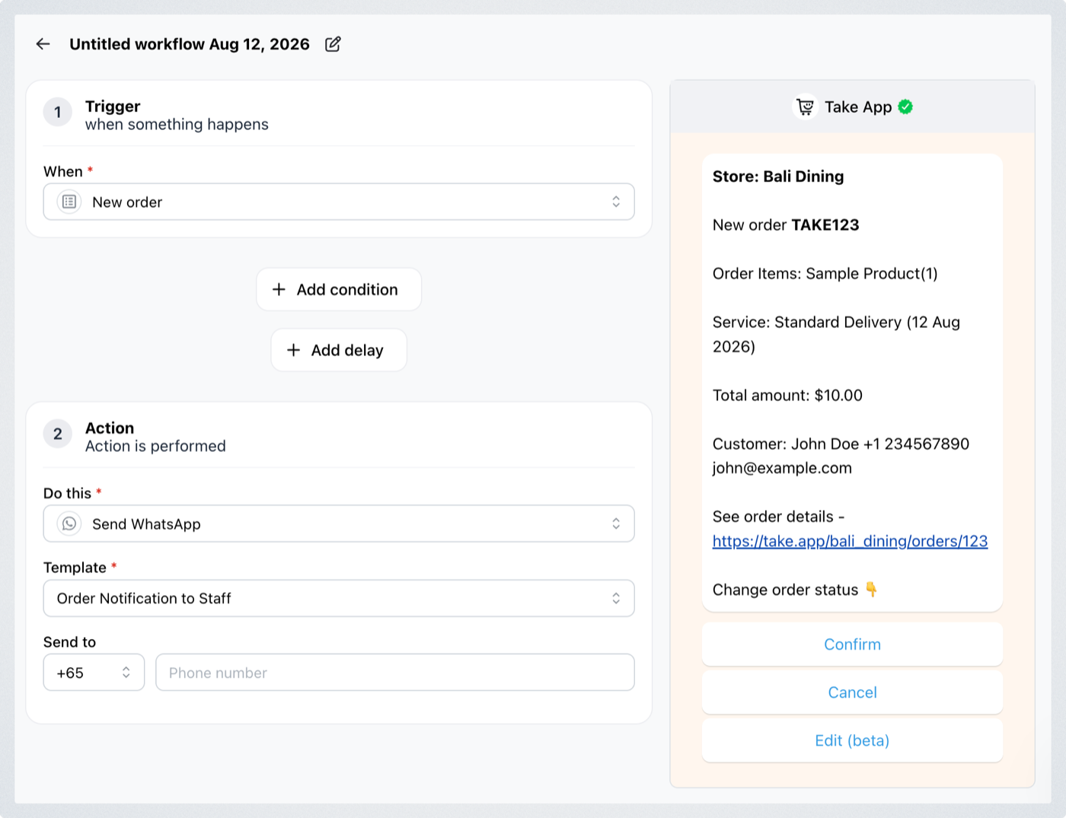The height and width of the screenshot is (818, 1066).
Task: Click the Order Items: Sample Product(1) line
Action: 825,274
